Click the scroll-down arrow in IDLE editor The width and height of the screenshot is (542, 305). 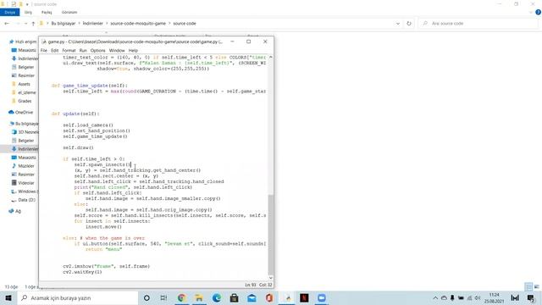271,278
